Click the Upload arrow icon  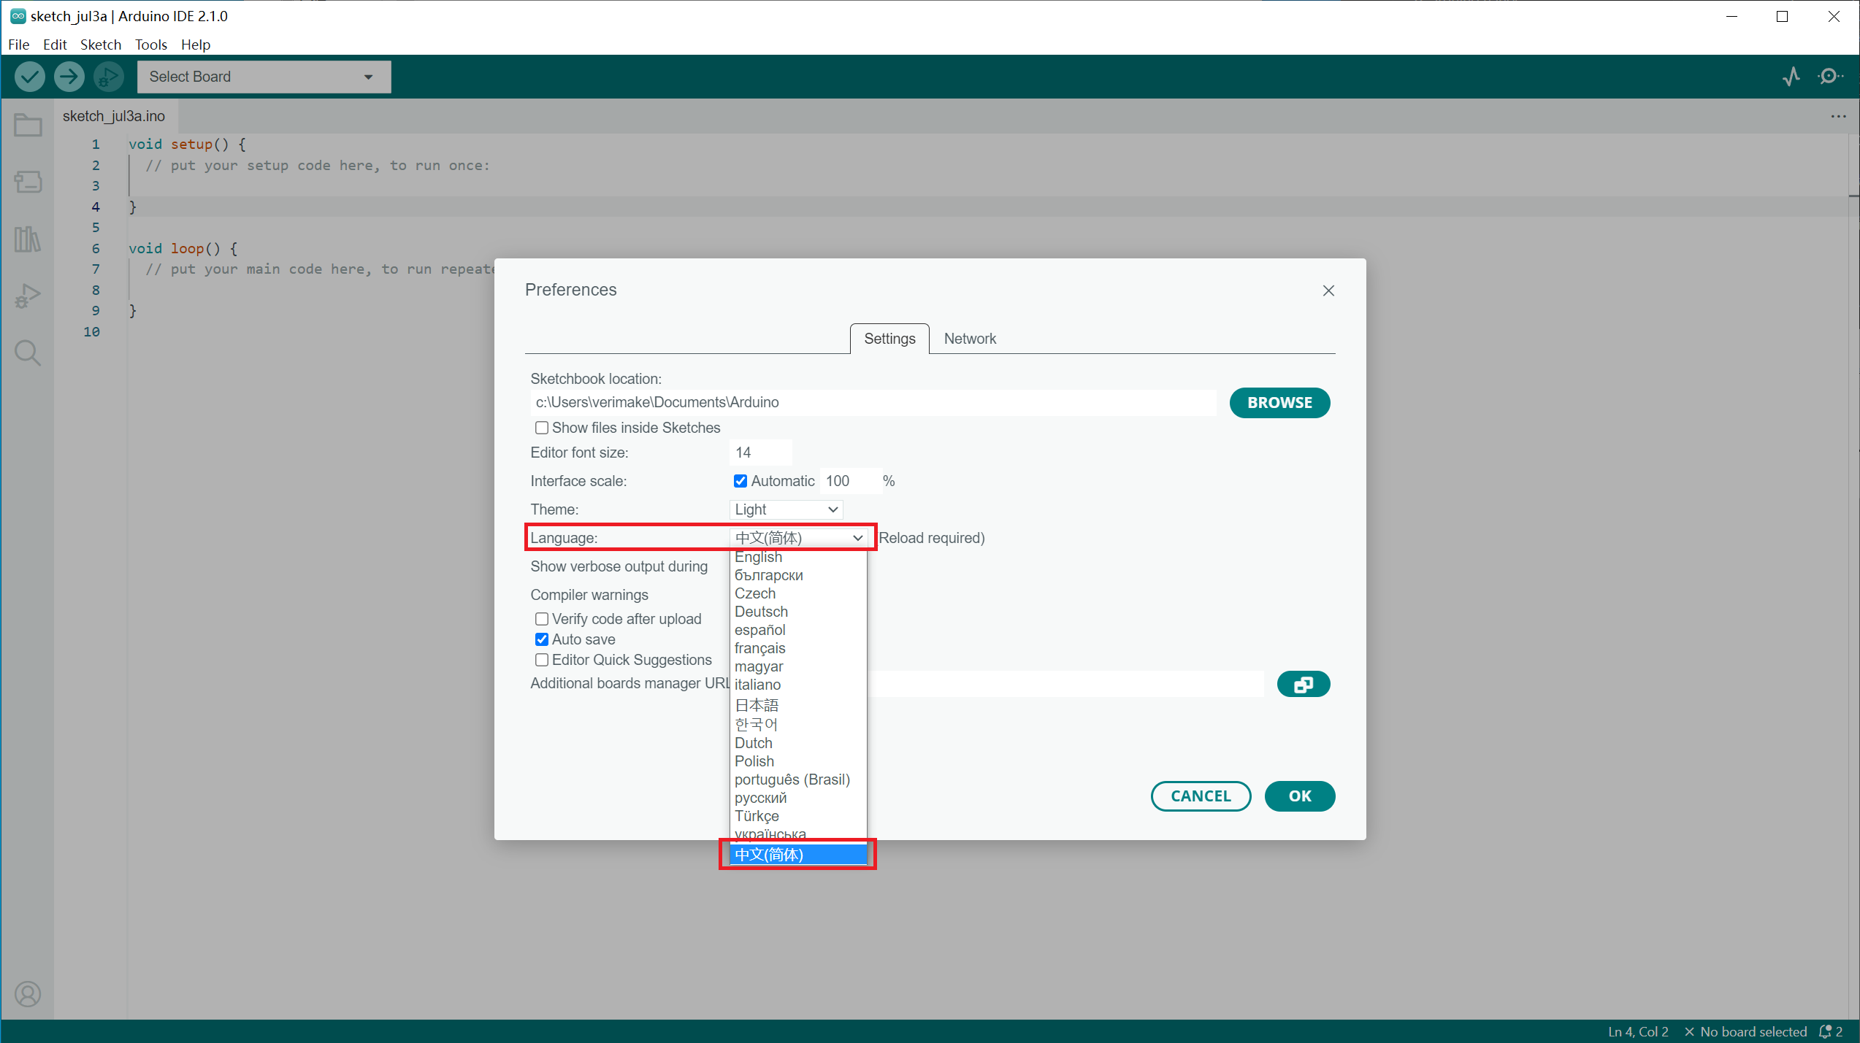[x=69, y=77]
